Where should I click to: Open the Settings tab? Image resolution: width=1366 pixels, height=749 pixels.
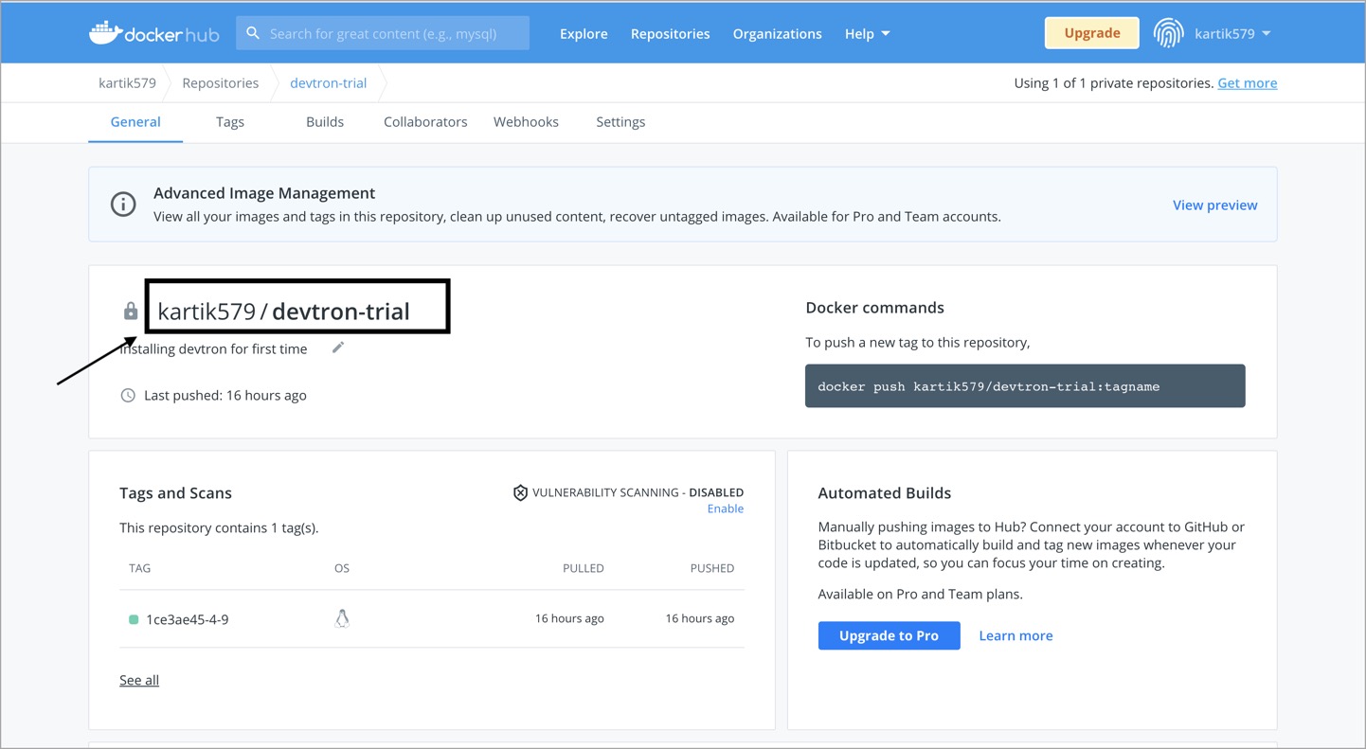point(620,122)
